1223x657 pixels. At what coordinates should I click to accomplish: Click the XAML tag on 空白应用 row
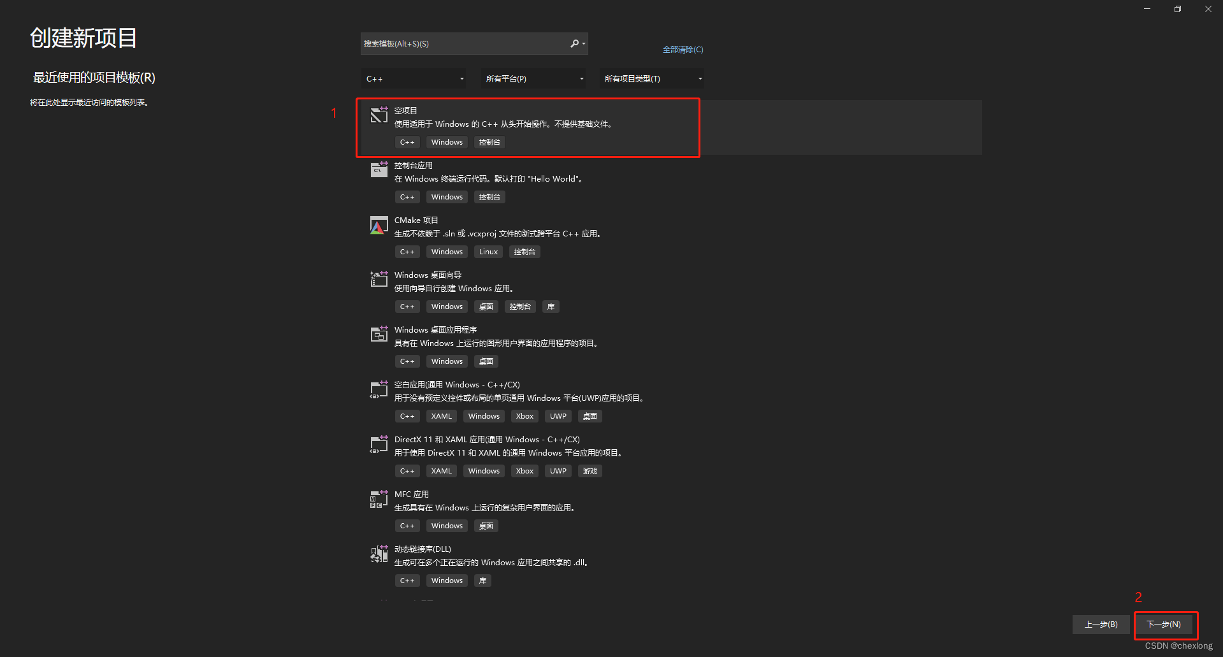(x=441, y=416)
